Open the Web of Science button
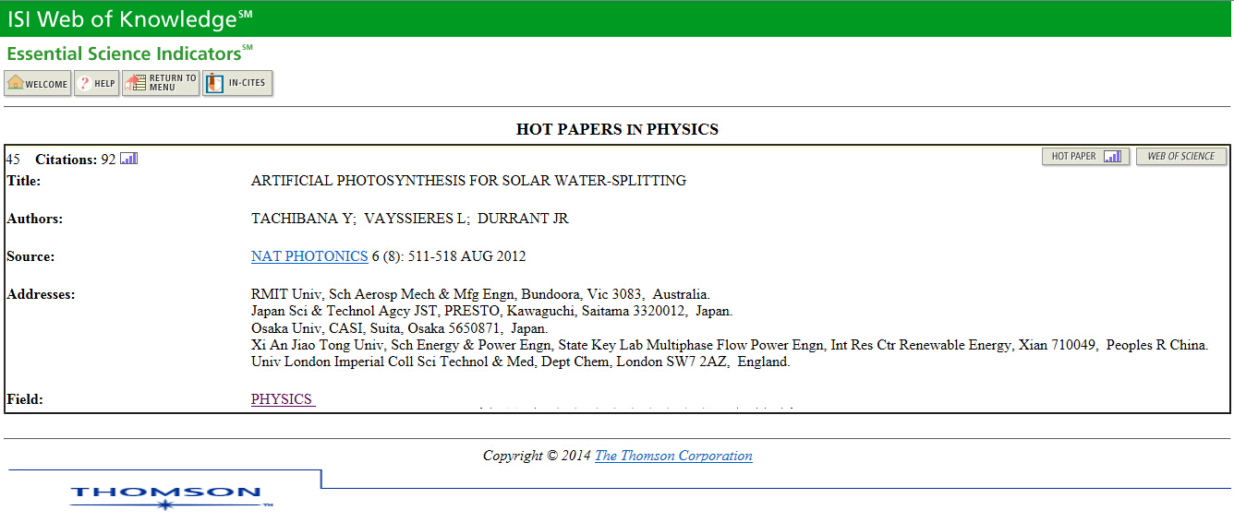This screenshot has width=1234, height=522. 1181,157
